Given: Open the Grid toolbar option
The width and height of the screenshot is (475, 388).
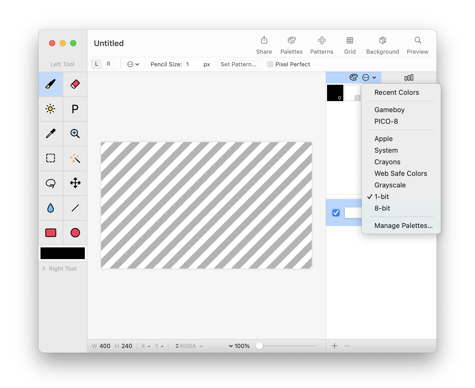Looking at the screenshot, I should click(x=350, y=45).
